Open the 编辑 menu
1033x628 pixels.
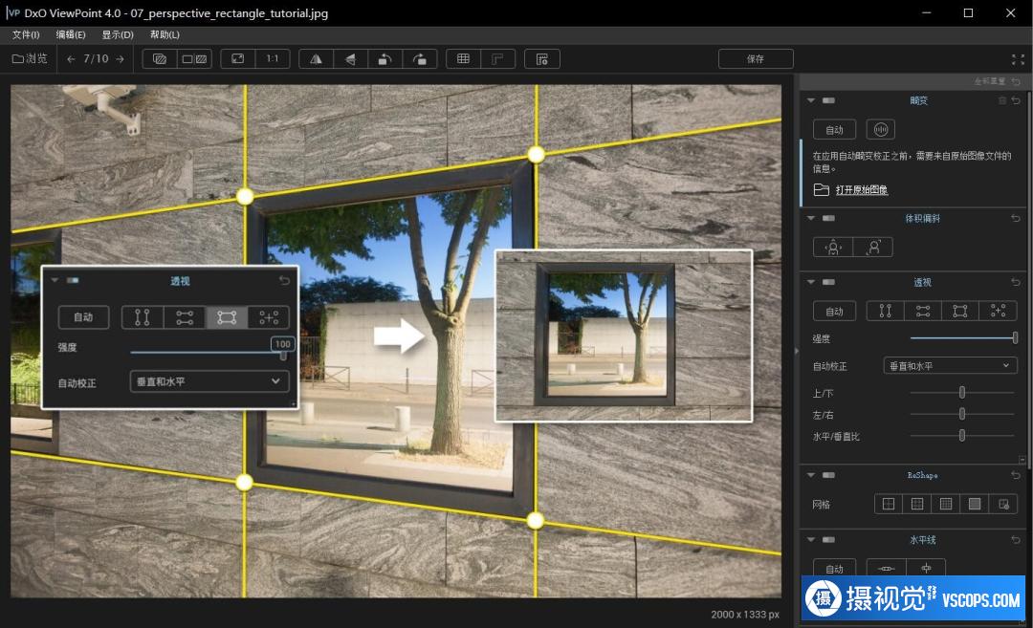71,34
